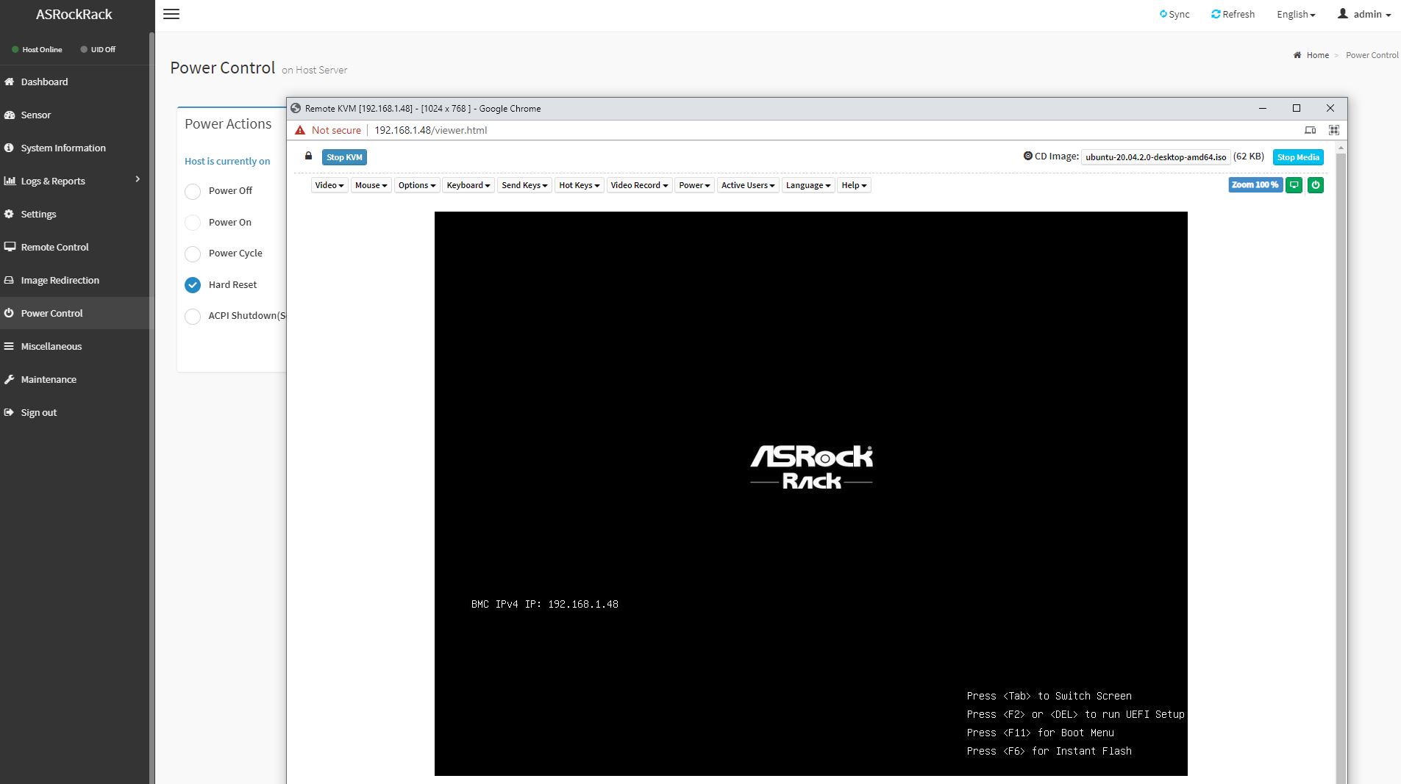This screenshot has height=784, width=1401.
Task: Click the Remote Control monitor icon
Action: (x=10, y=247)
